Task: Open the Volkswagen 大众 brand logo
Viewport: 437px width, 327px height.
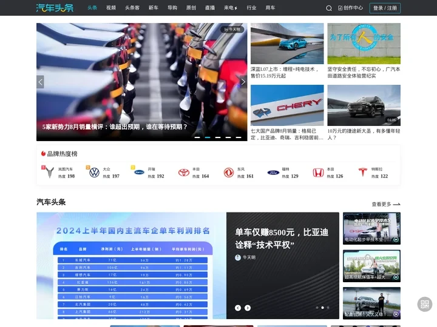Action: (94, 173)
